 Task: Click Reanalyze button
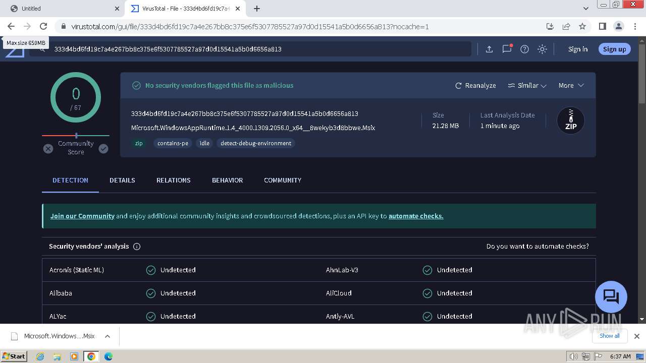coord(475,85)
